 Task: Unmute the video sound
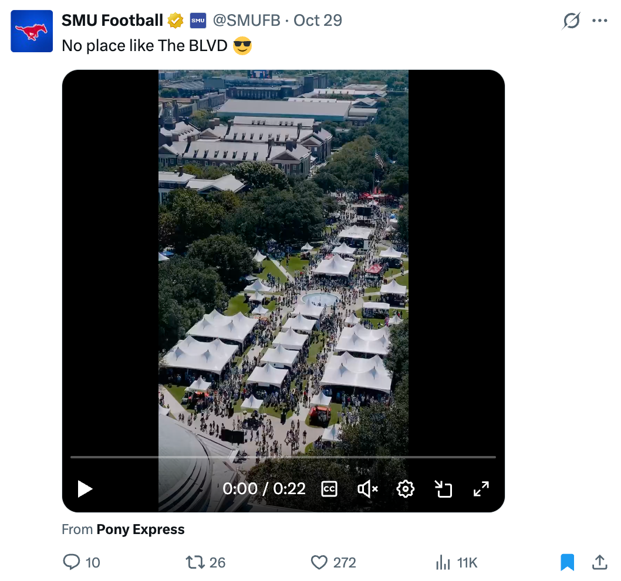[x=367, y=489]
